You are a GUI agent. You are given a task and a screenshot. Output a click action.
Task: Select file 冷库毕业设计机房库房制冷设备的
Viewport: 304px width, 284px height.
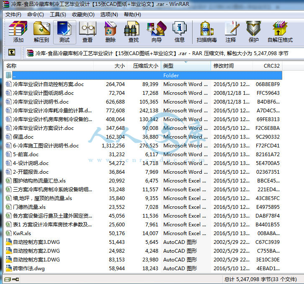click(52, 119)
